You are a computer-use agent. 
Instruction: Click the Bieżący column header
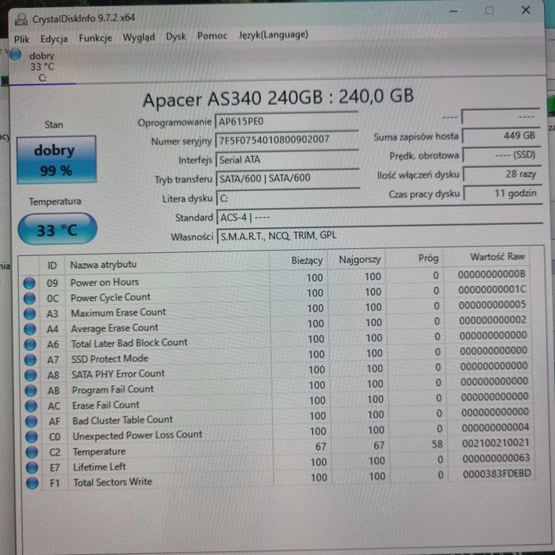[298, 261]
